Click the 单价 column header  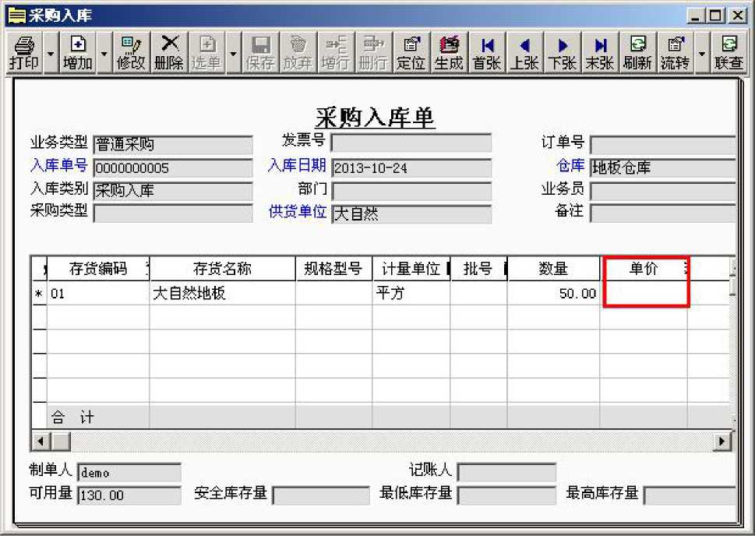(644, 269)
